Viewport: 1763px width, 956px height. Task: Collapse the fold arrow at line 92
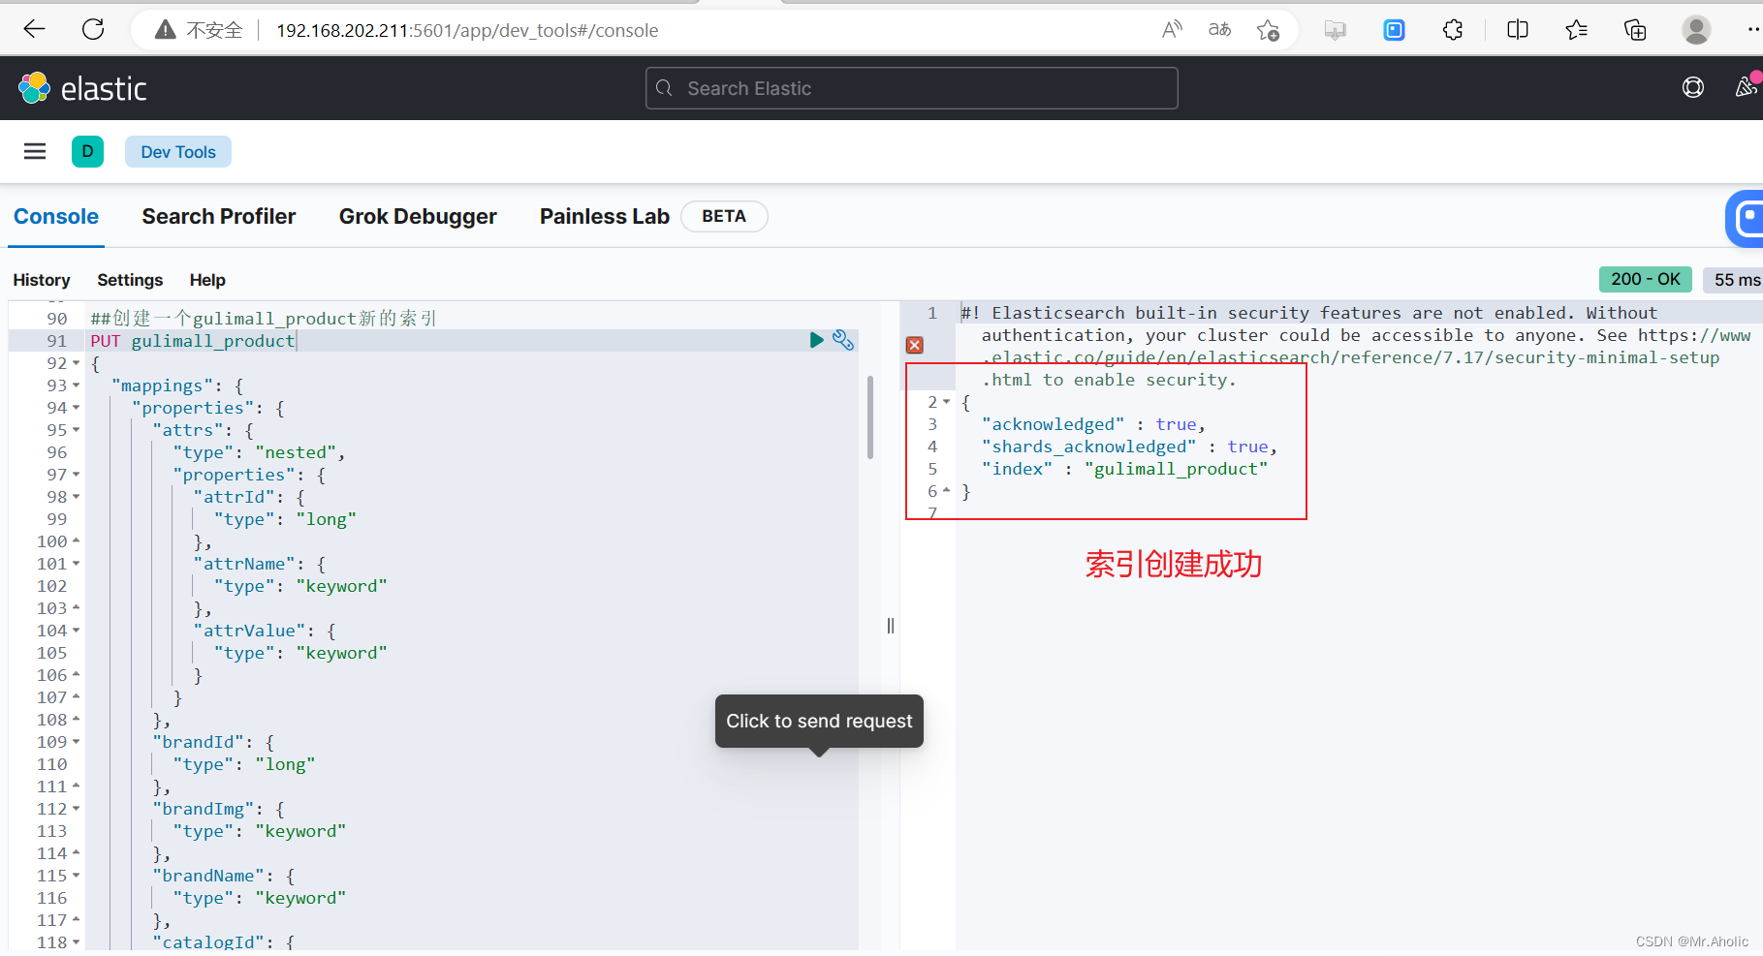77,363
